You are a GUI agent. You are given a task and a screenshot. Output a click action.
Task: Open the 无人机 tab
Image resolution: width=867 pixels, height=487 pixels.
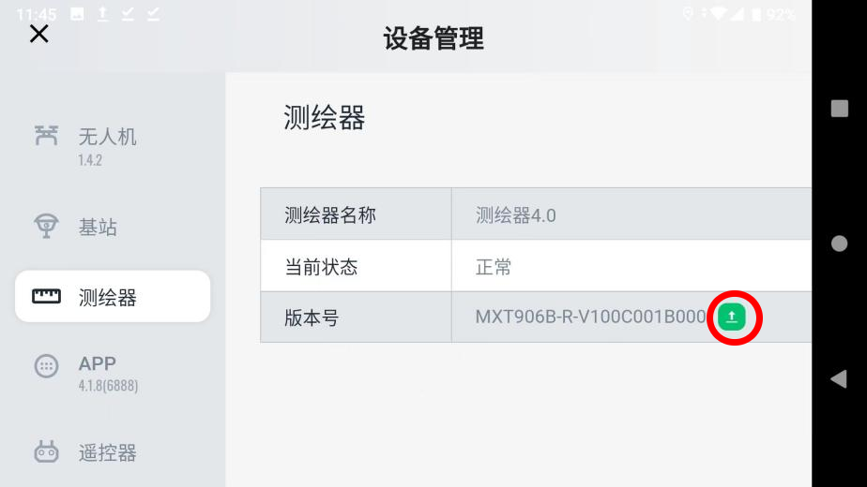107,138
